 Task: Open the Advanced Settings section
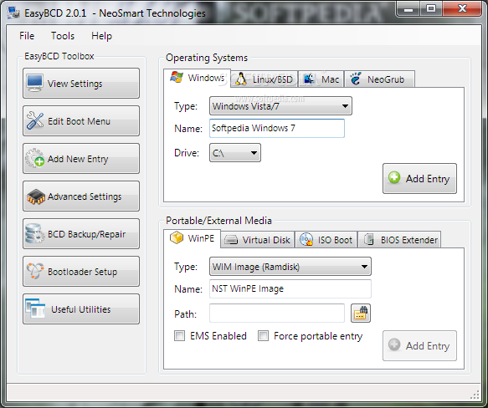click(x=81, y=196)
